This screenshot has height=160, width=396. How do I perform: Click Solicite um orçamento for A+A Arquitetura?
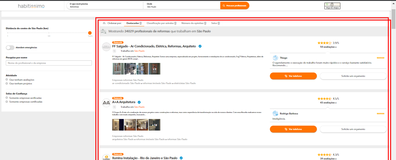pos(353,129)
